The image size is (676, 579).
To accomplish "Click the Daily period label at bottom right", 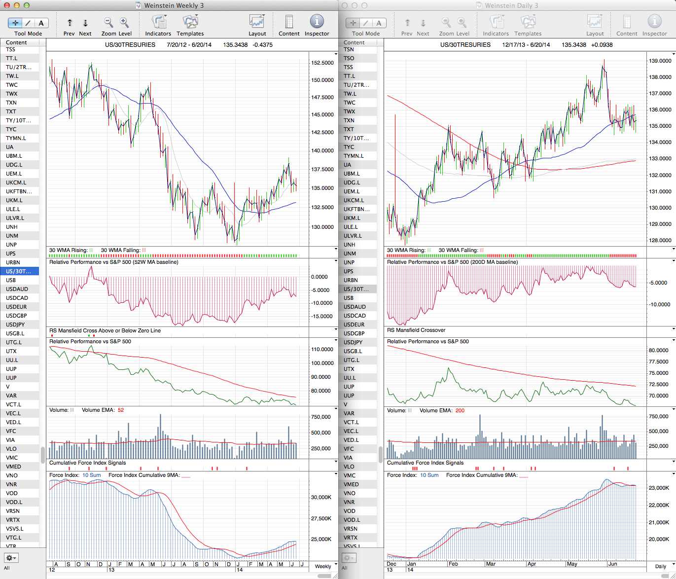I will coord(661,566).
